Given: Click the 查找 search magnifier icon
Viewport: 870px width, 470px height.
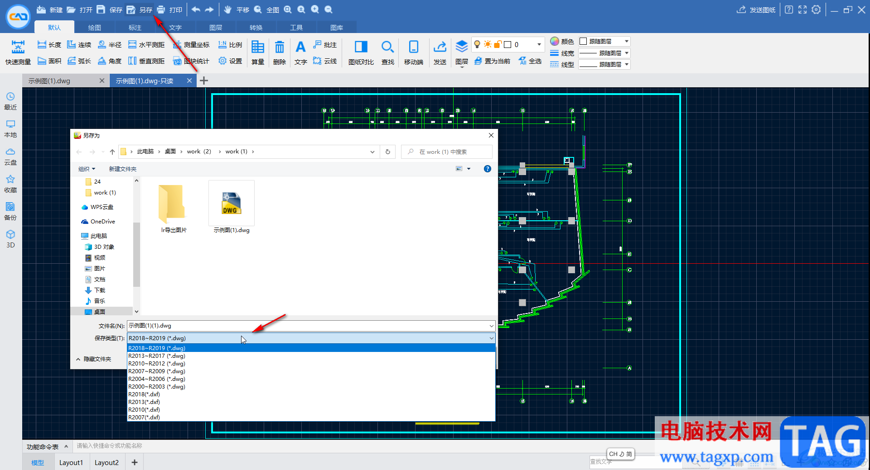Looking at the screenshot, I should [x=387, y=47].
